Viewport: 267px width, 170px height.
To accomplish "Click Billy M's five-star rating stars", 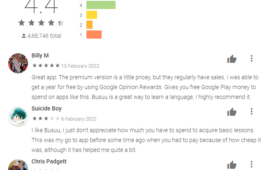I will point(46,65).
